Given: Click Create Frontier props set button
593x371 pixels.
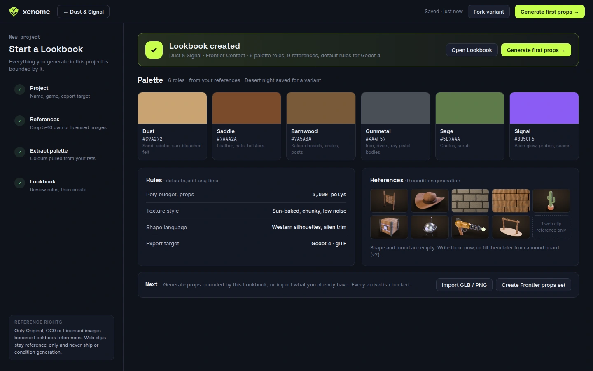Looking at the screenshot, I should pos(533,285).
